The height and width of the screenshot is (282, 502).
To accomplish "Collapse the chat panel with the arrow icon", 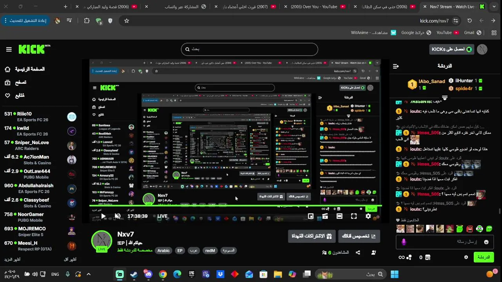I will (396, 66).
